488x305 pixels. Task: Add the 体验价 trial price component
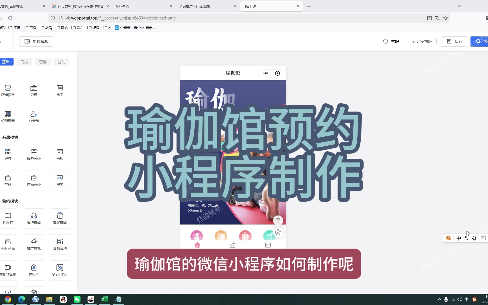point(34,270)
